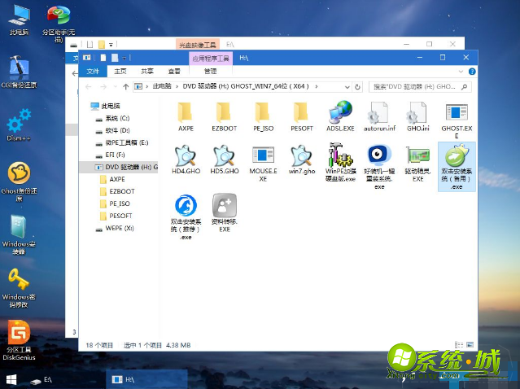Screen dimensions: 520x389
Task: Open 分区助手 desktop shortcut
Action: pos(59,24)
